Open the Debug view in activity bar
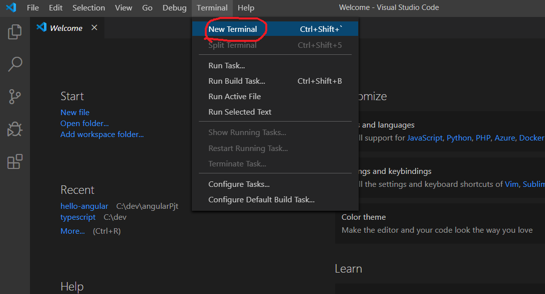The image size is (545, 294). point(14,129)
